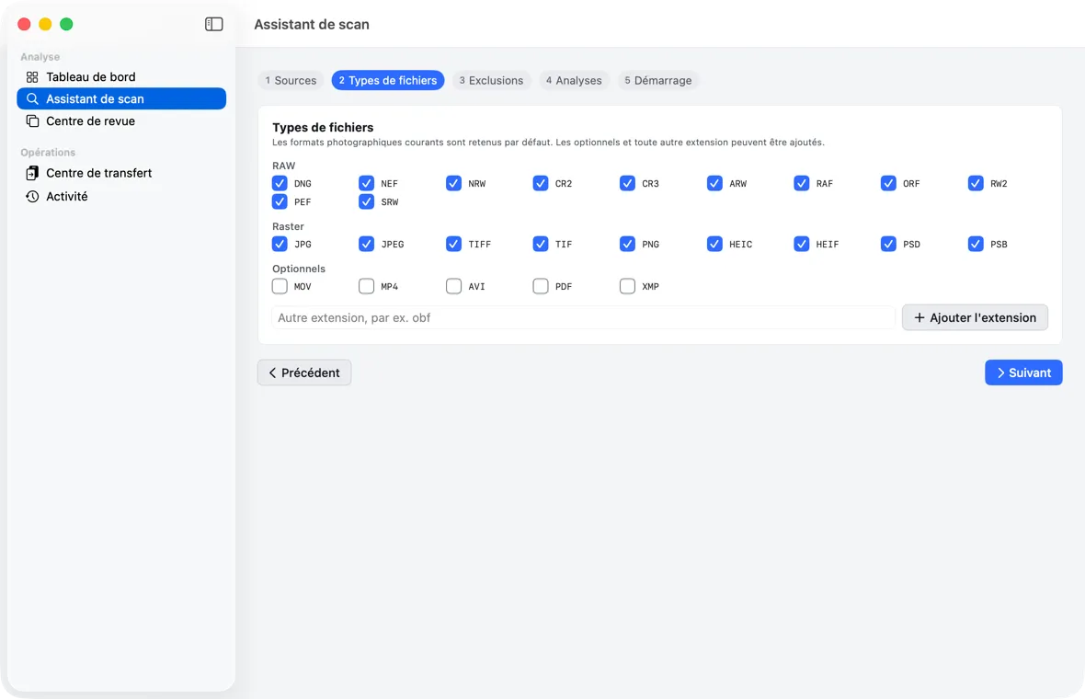Switch to step 4 Analyses
This screenshot has width=1085, height=699.
(575, 80)
